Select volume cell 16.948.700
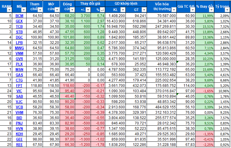The height and width of the screenshot is (148, 231). 115,27
